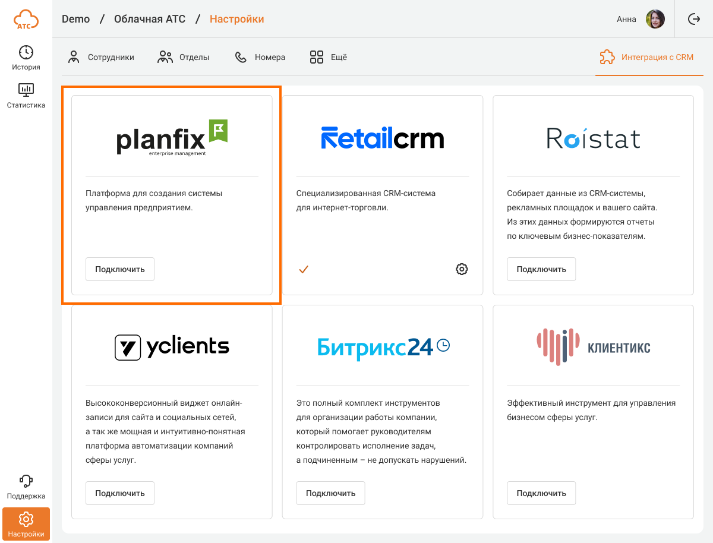Open Поддержка support headset icon
This screenshot has height=543, width=713.
point(26,487)
